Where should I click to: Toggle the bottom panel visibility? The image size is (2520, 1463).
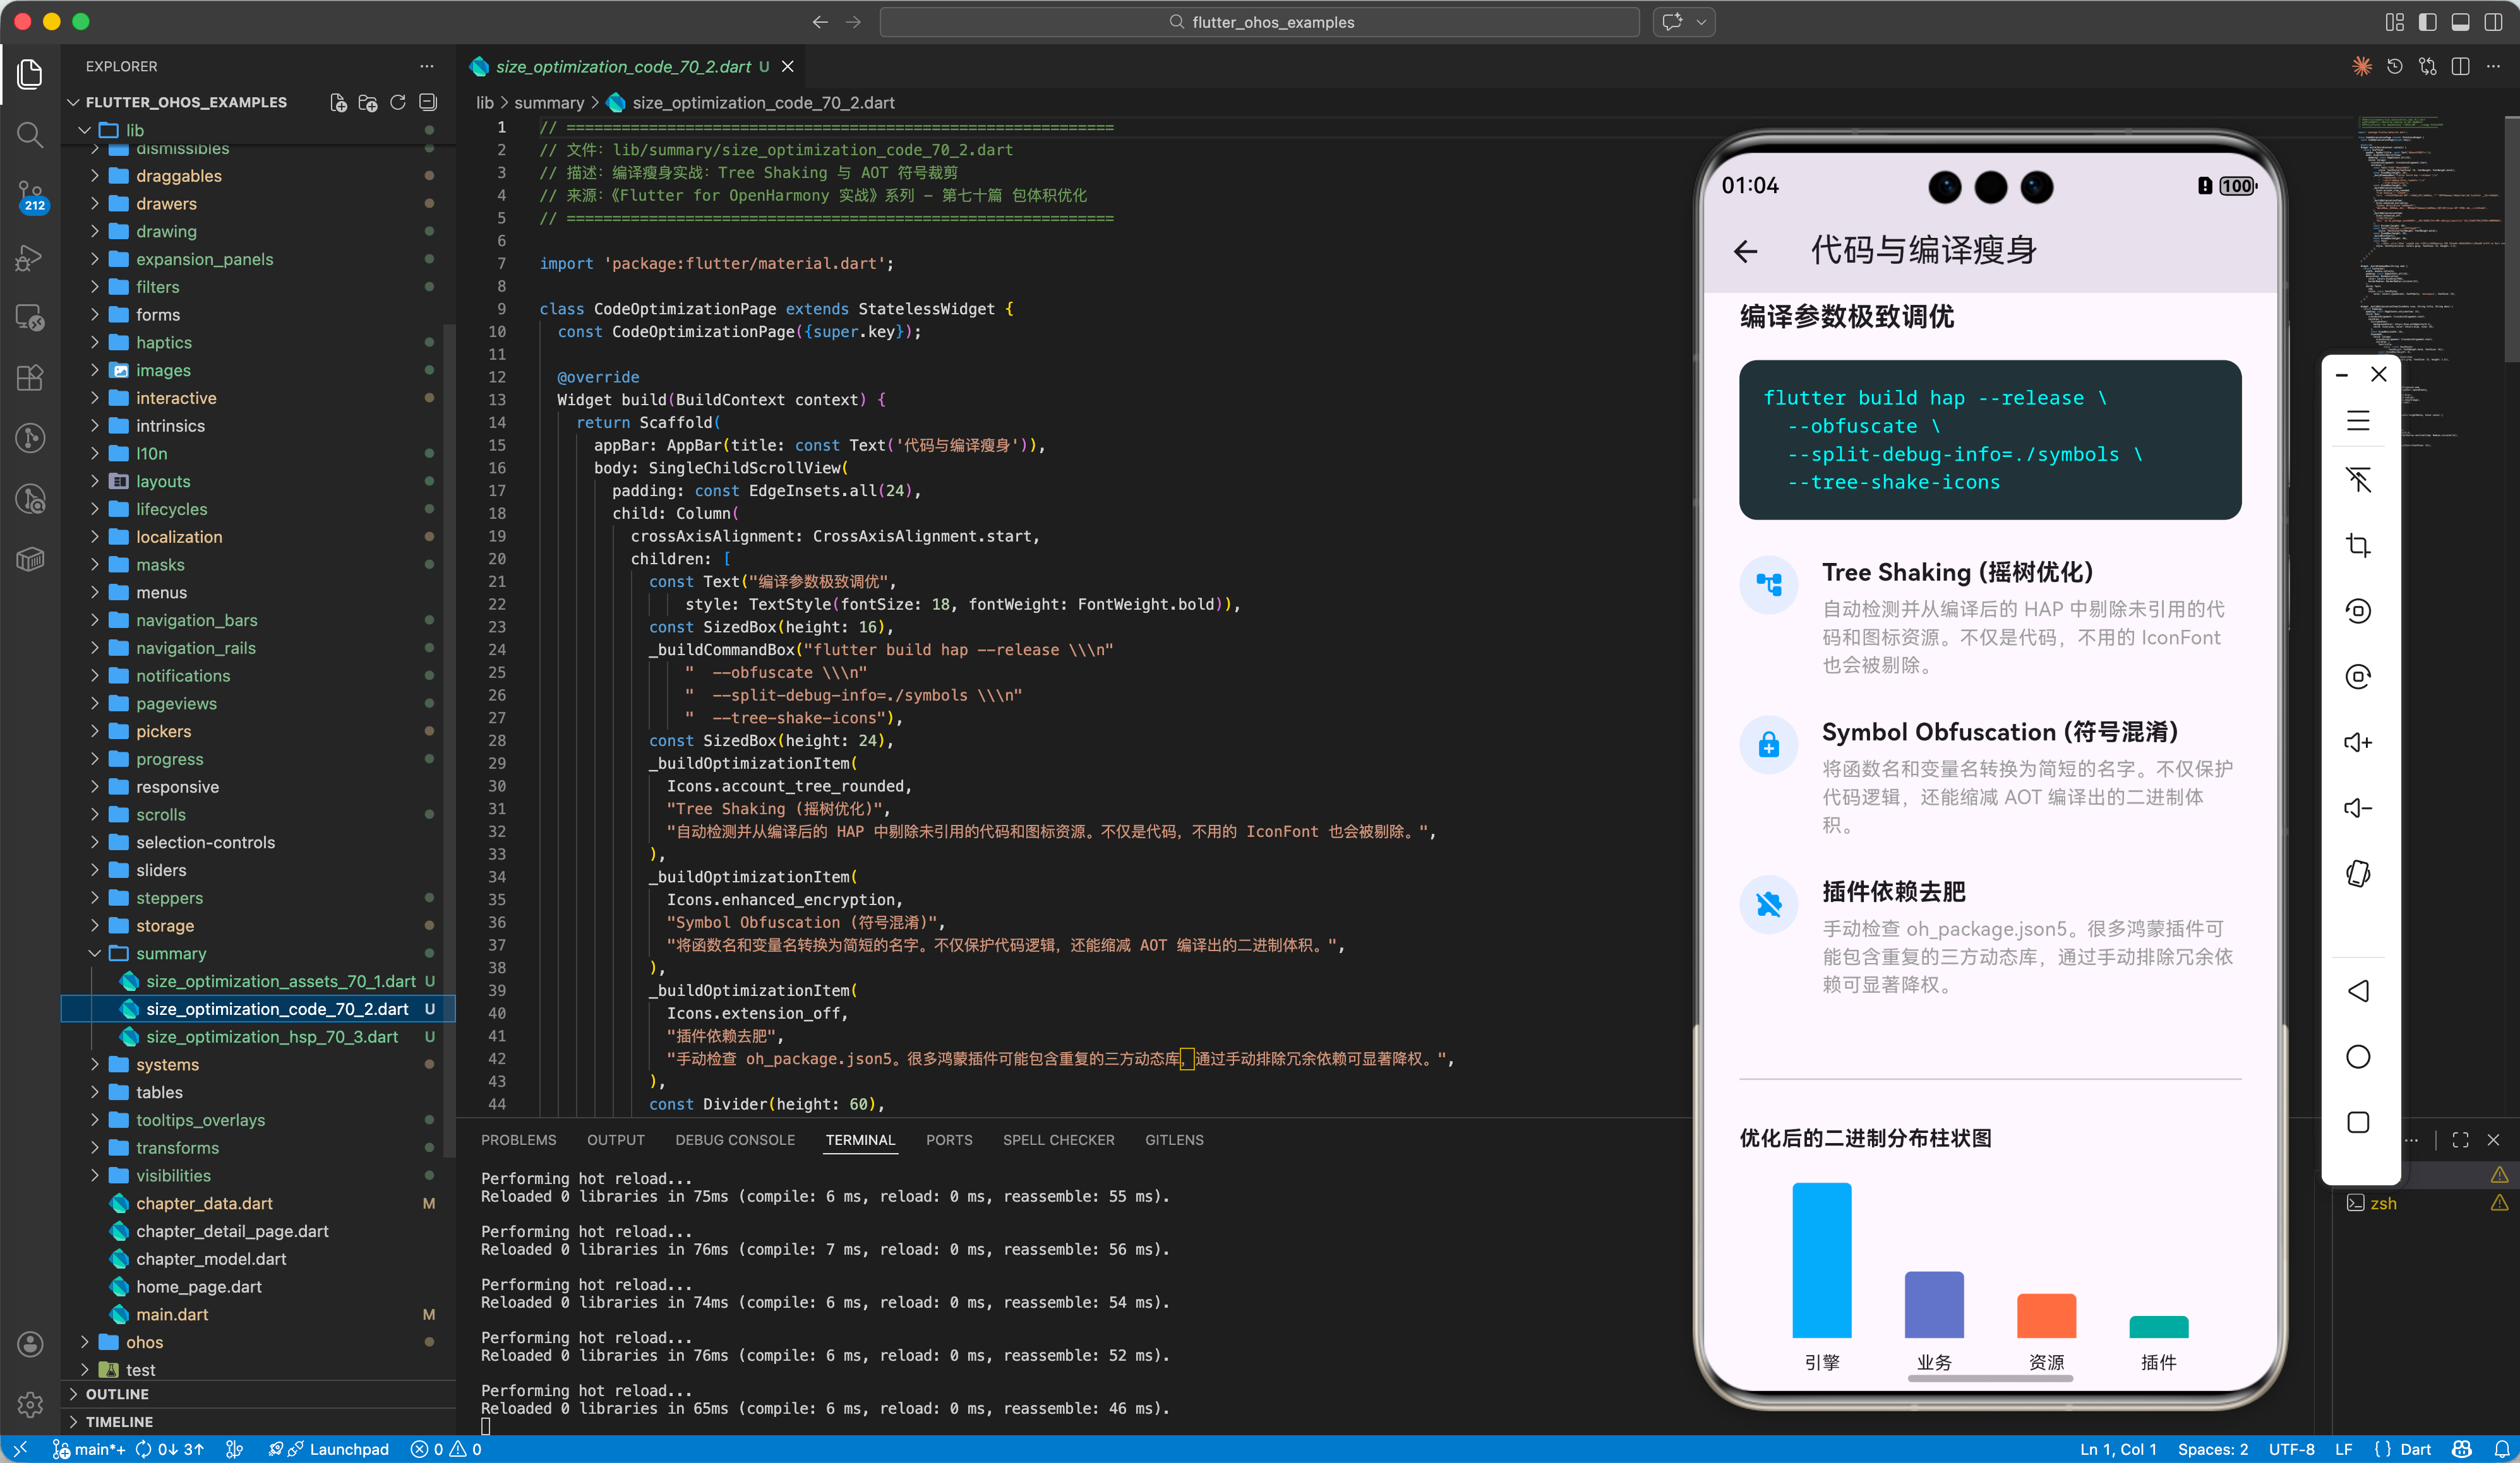point(2460,22)
